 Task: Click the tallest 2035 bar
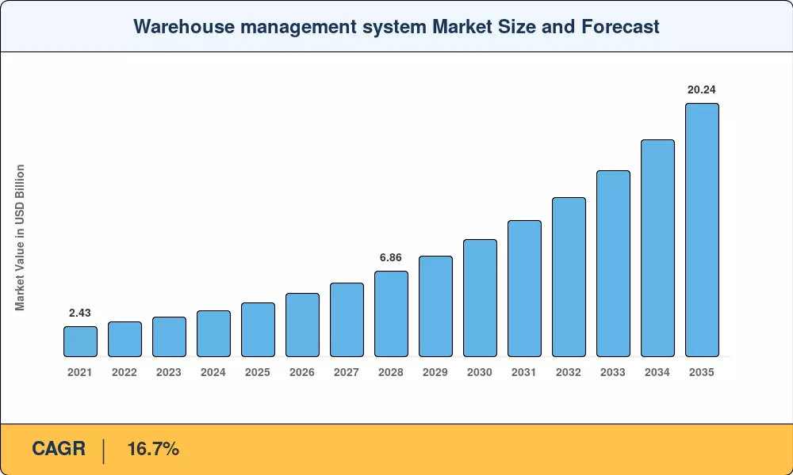tap(702, 230)
